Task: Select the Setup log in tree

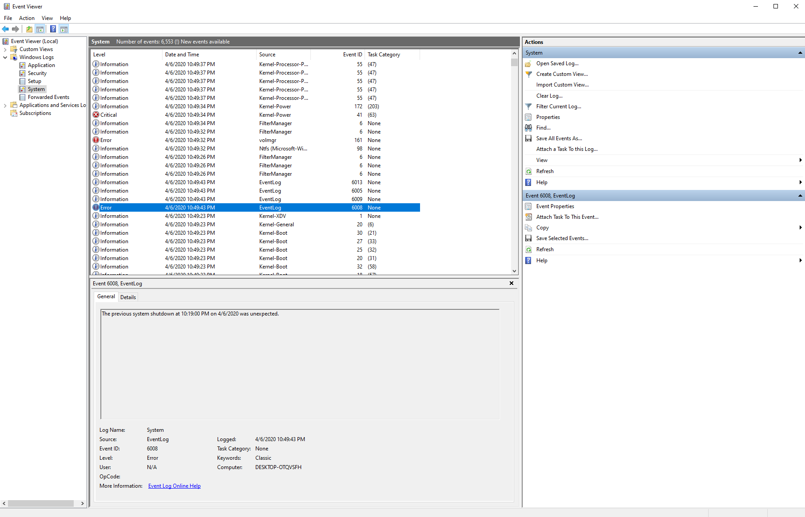Action: (x=34, y=81)
